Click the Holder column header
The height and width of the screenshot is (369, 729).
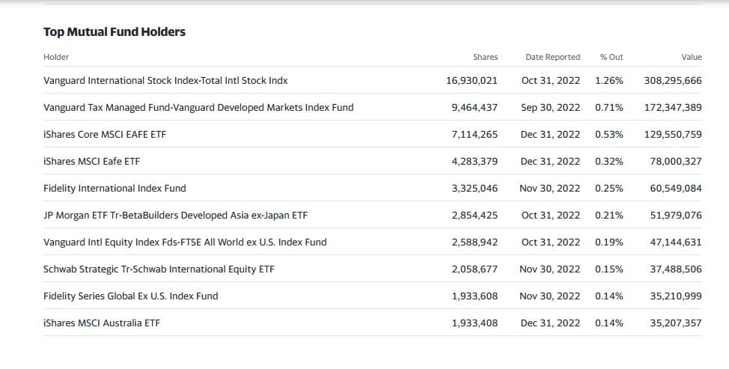pyautogui.click(x=56, y=57)
